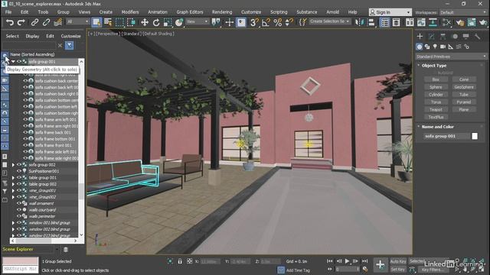Click the Play Animation button
Screen dimensions: 490x275
(x=347, y=261)
